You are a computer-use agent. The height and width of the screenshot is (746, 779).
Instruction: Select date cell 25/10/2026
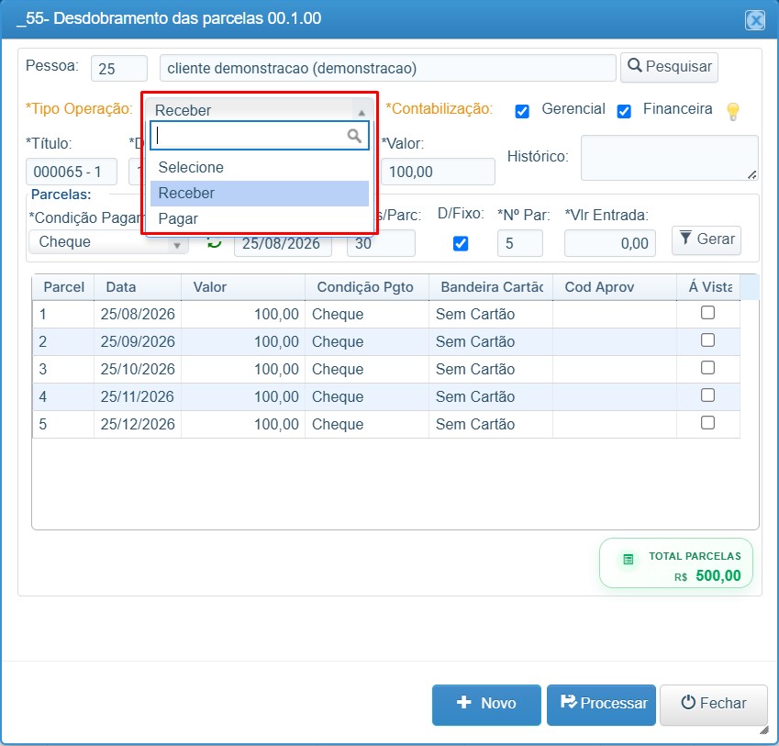tap(138, 369)
